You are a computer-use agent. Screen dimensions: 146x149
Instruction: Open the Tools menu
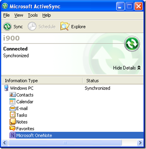click(x=33, y=15)
